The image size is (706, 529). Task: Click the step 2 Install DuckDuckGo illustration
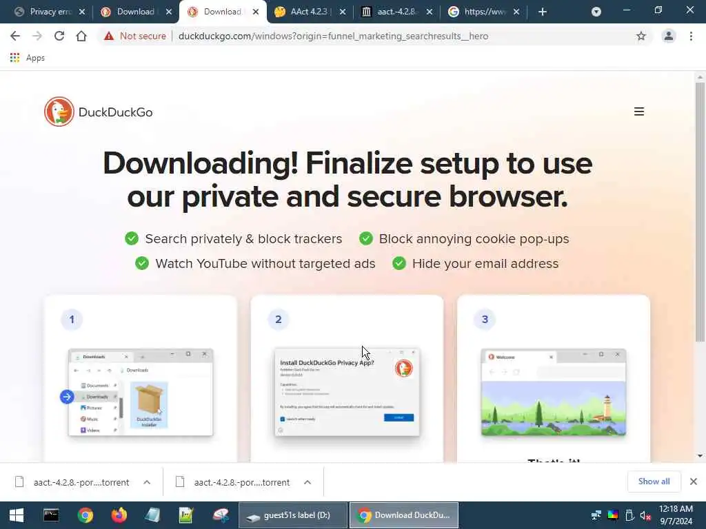(x=347, y=392)
